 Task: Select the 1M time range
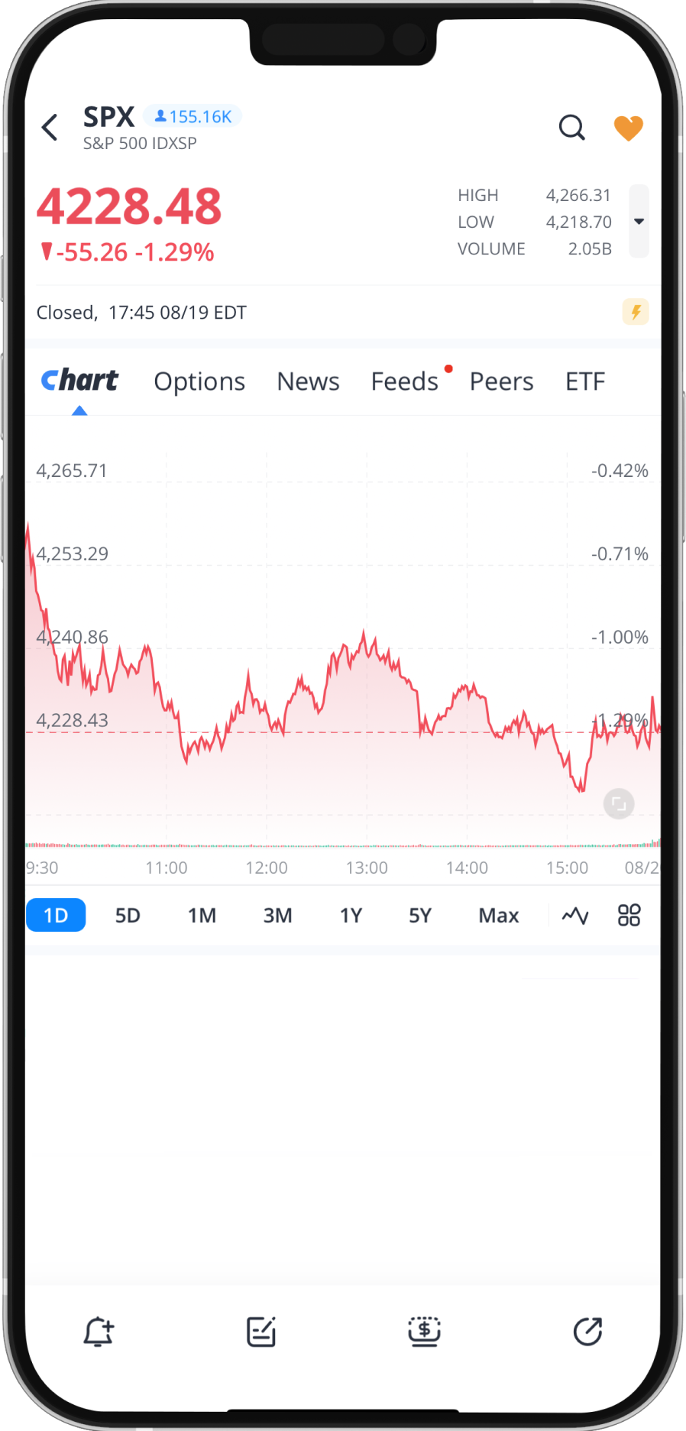pyautogui.click(x=202, y=916)
